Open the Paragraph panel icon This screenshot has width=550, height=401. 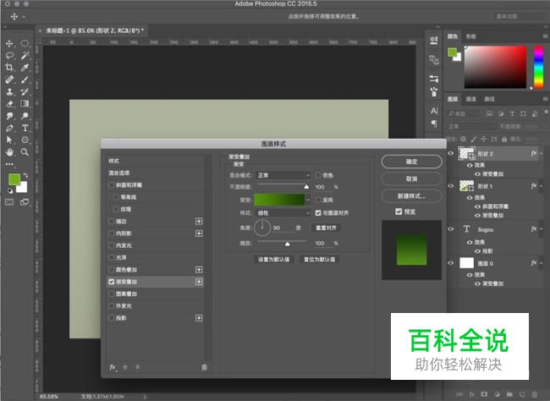[434, 124]
